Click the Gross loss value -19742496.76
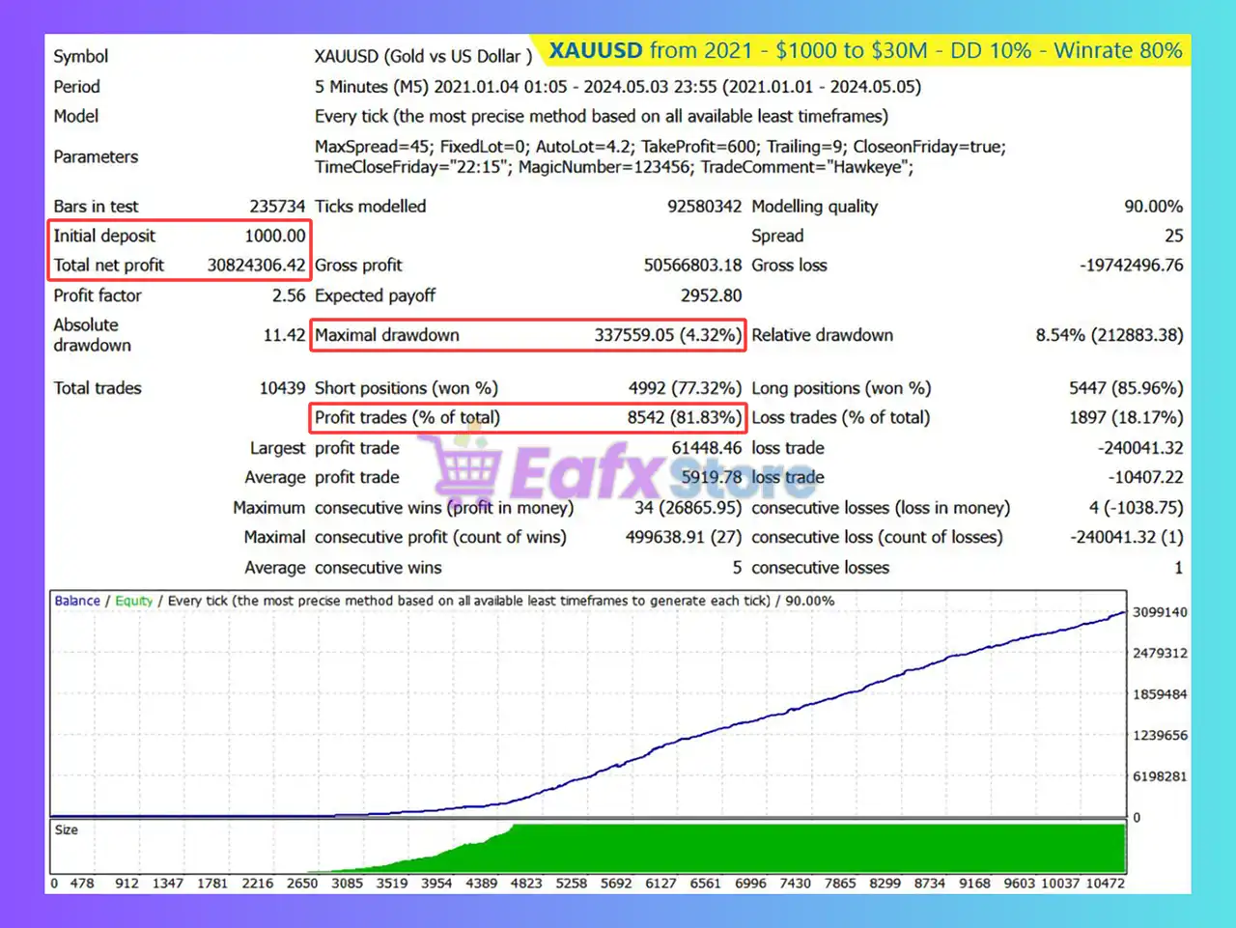 tap(1131, 266)
